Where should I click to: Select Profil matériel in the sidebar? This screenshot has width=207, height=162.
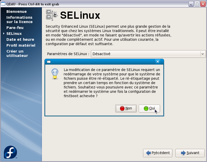[x=21, y=45]
